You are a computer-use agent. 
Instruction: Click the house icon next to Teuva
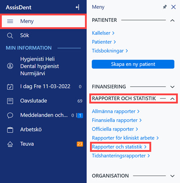pyautogui.click(x=10, y=144)
